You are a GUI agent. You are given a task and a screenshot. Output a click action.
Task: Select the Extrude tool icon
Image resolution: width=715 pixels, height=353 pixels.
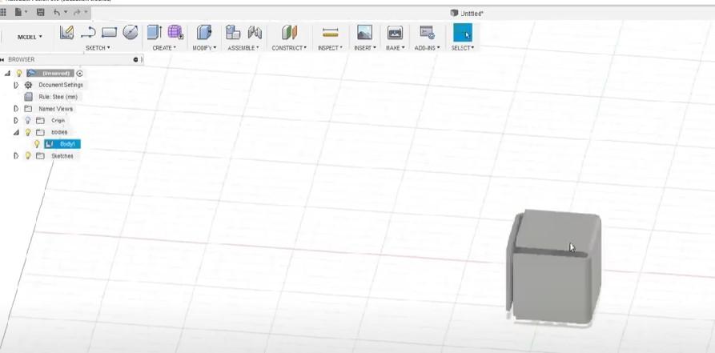coord(155,32)
